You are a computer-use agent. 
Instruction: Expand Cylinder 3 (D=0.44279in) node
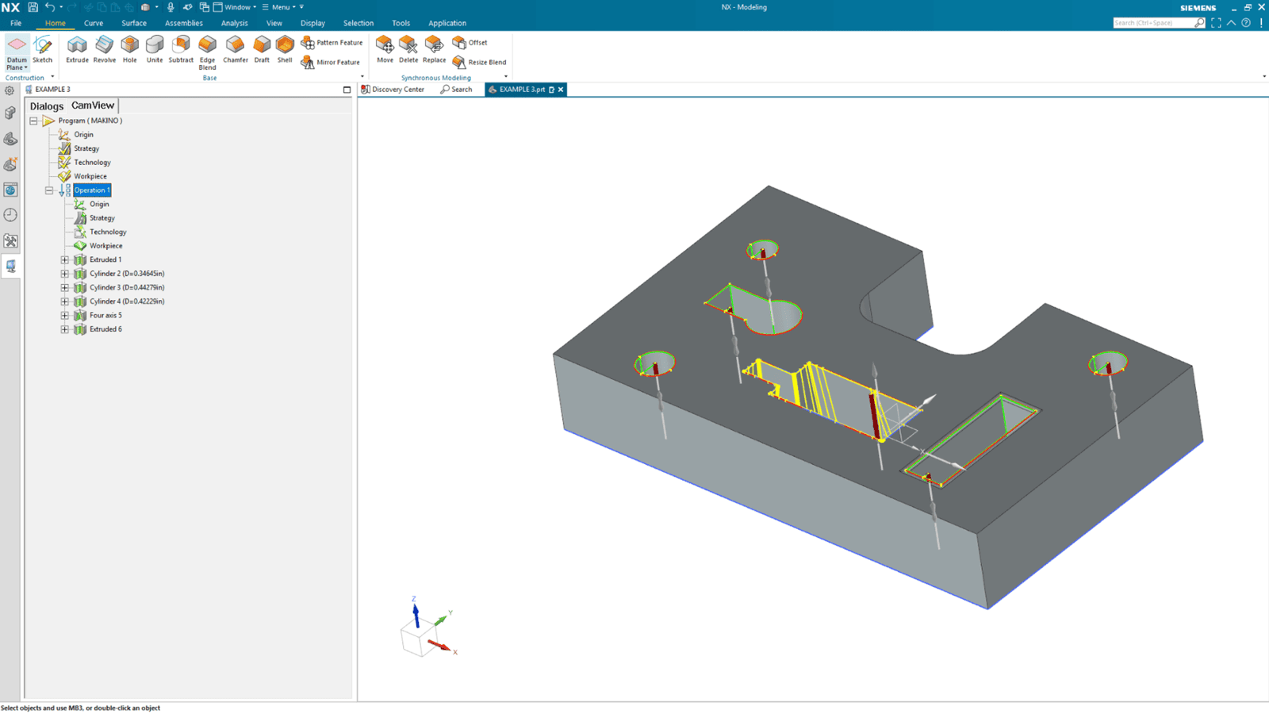click(65, 287)
